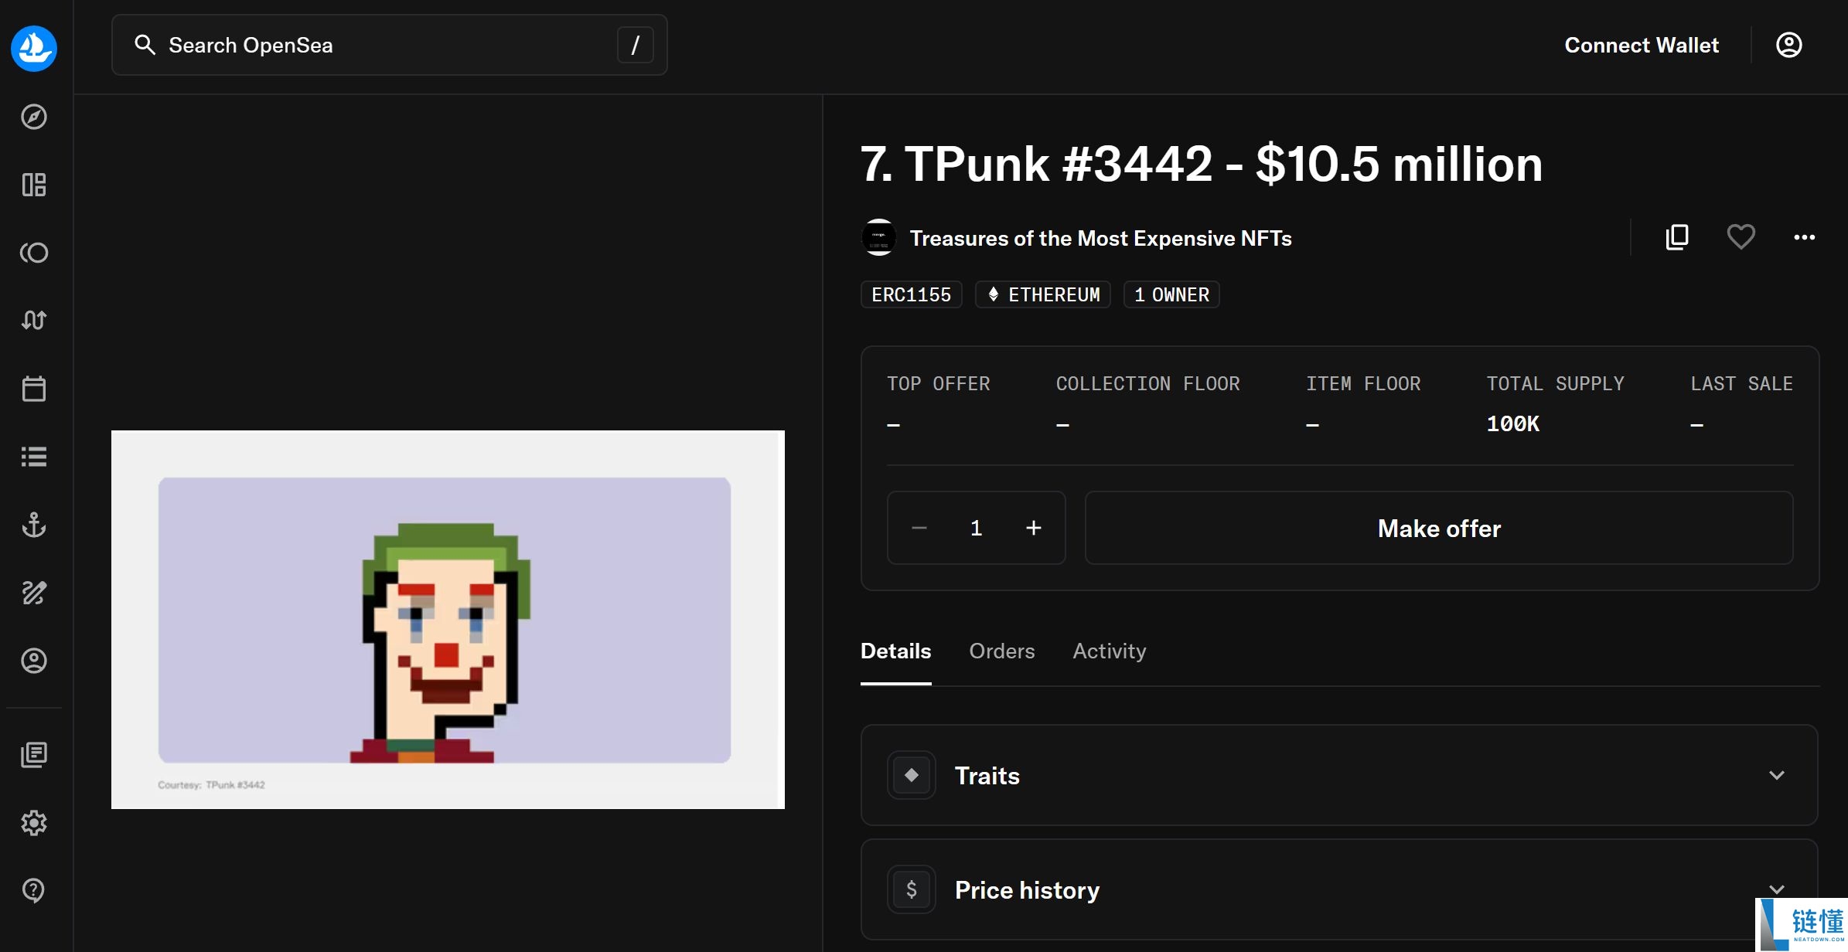Click the Make offer button
Image resolution: width=1848 pixels, height=952 pixels.
point(1439,528)
